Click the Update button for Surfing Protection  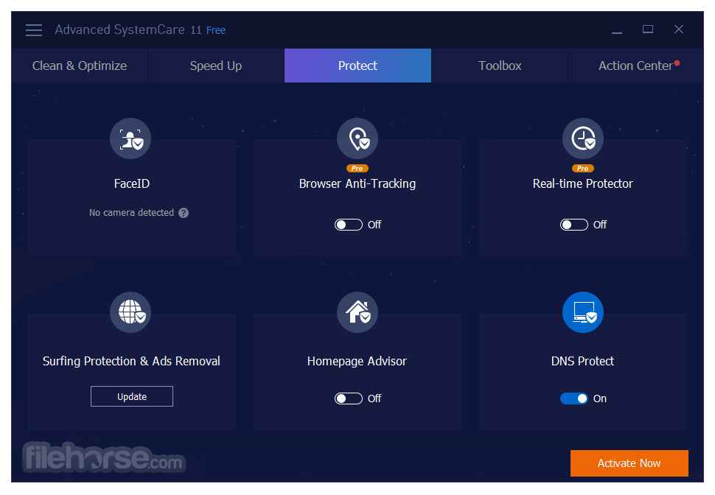[132, 396]
